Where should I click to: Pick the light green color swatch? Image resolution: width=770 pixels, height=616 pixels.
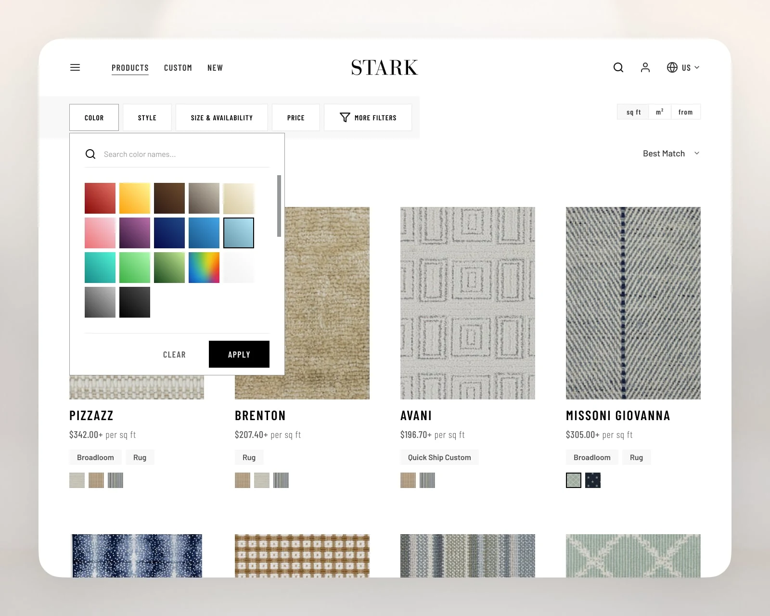point(135,268)
